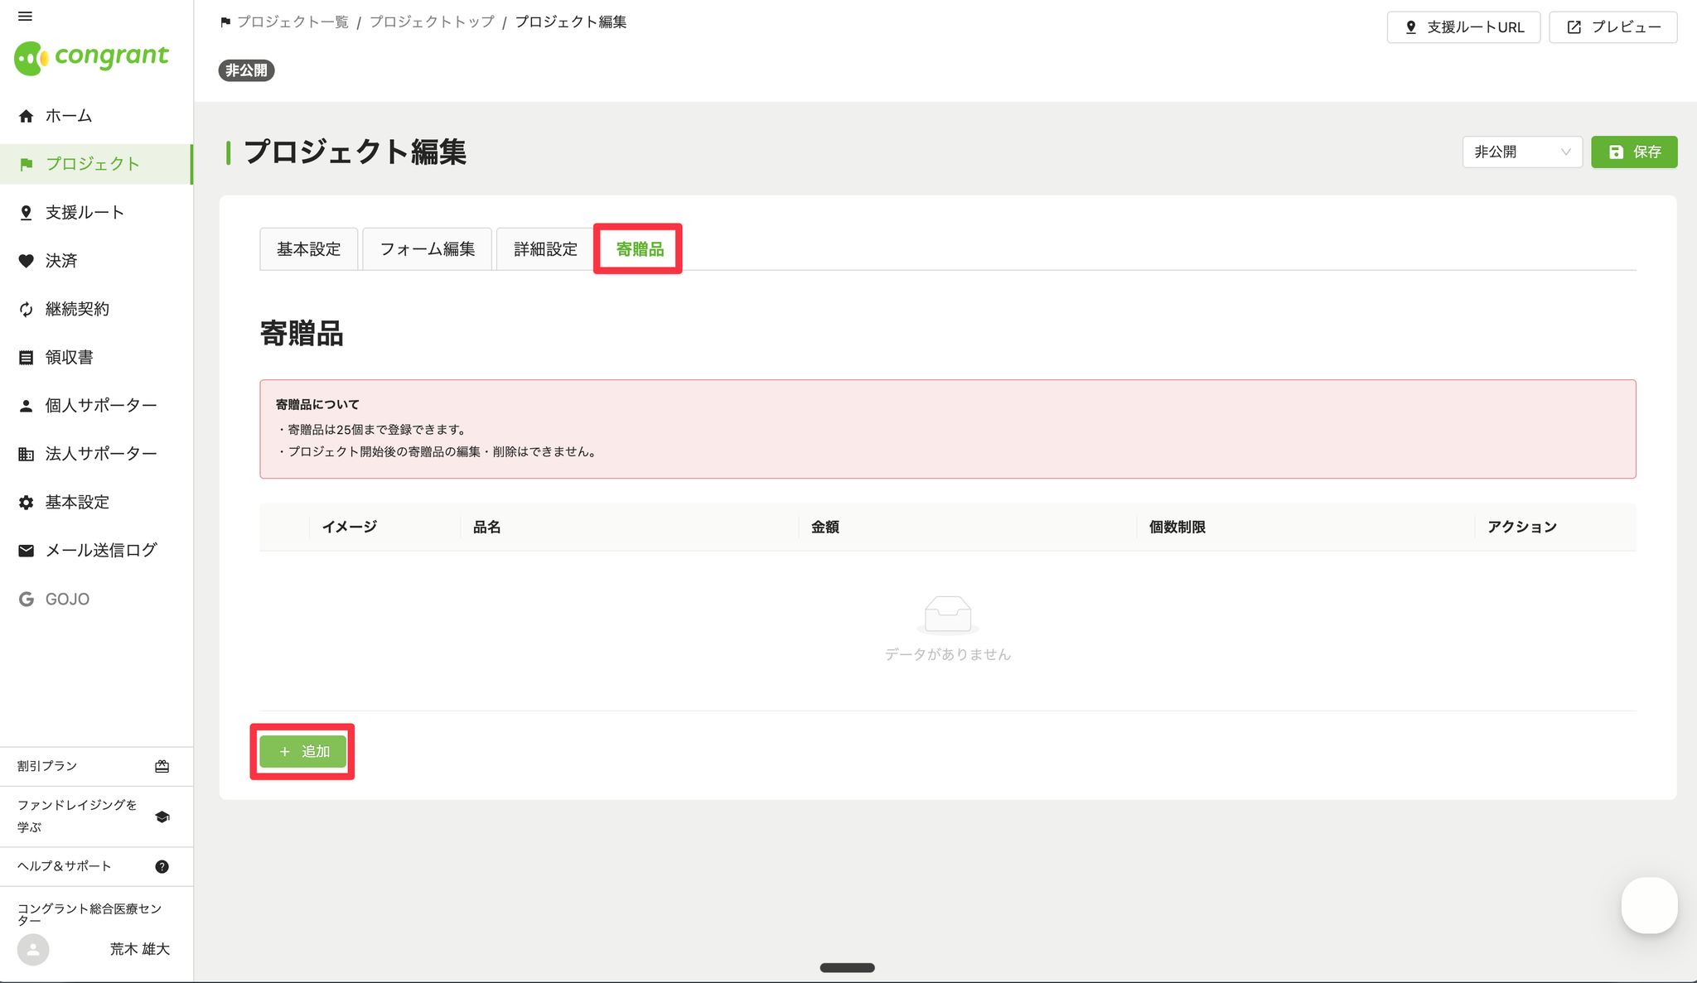Open the GOJO sidebar item
1697x983 pixels.
tap(66, 599)
